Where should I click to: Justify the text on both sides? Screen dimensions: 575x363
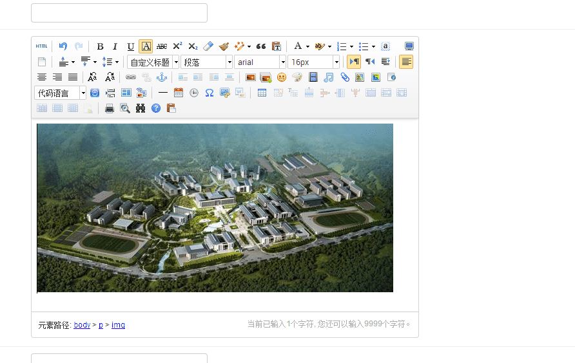pyautogui.click(x=73, y=77)
